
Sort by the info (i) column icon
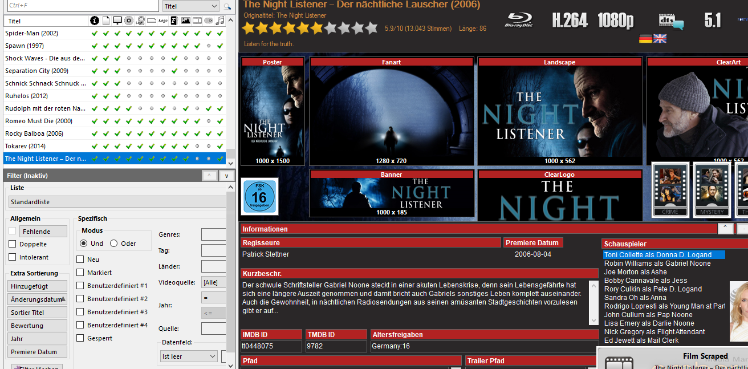click(95, 21)
